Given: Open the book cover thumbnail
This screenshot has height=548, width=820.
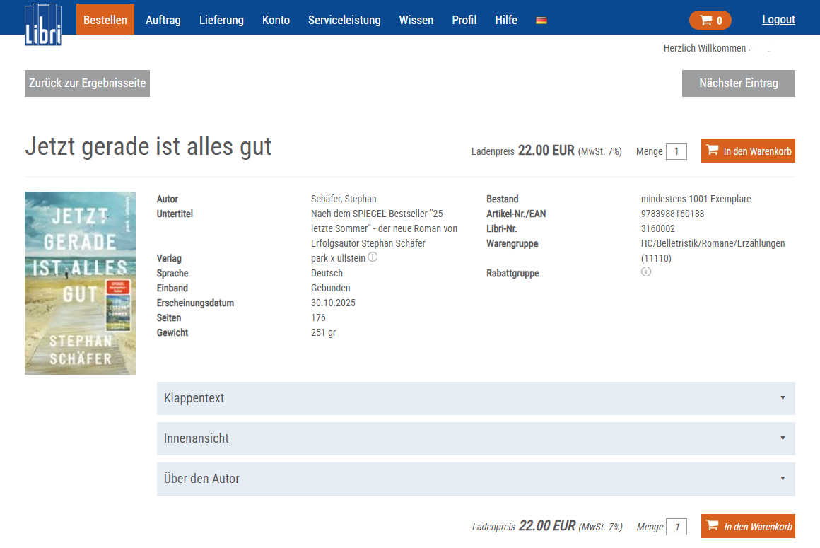Looking at the screenshot, I should point(80,283).
